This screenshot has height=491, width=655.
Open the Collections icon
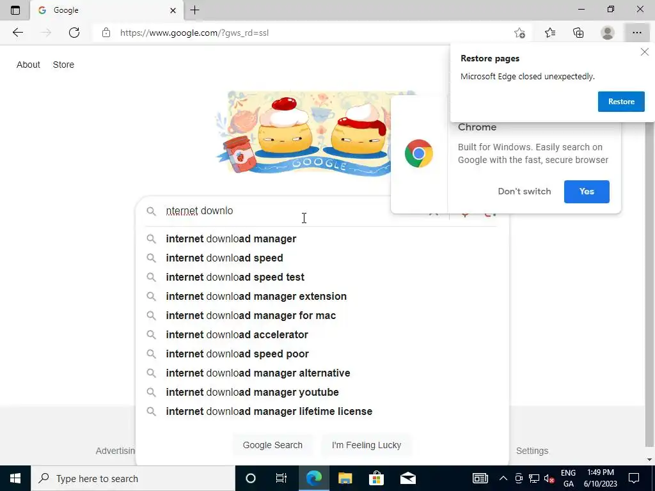coord(578,33)
